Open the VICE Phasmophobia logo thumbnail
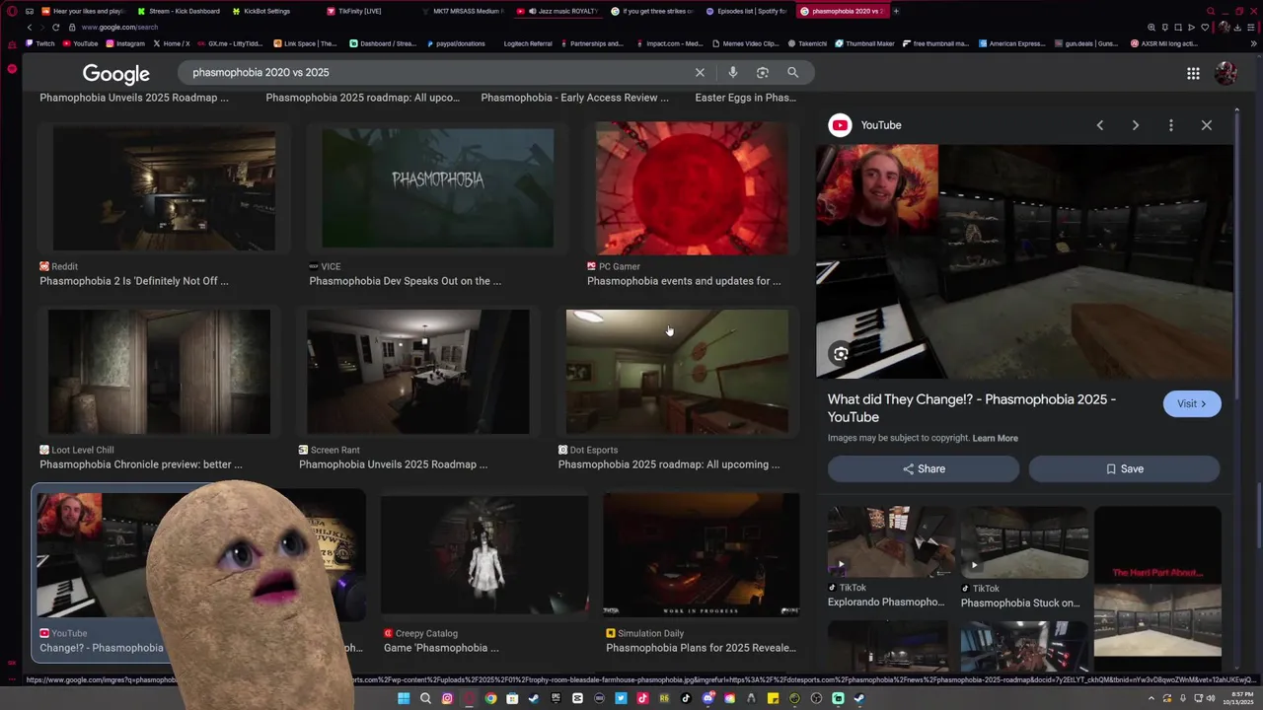1263x710 pixels. (437, 187)
